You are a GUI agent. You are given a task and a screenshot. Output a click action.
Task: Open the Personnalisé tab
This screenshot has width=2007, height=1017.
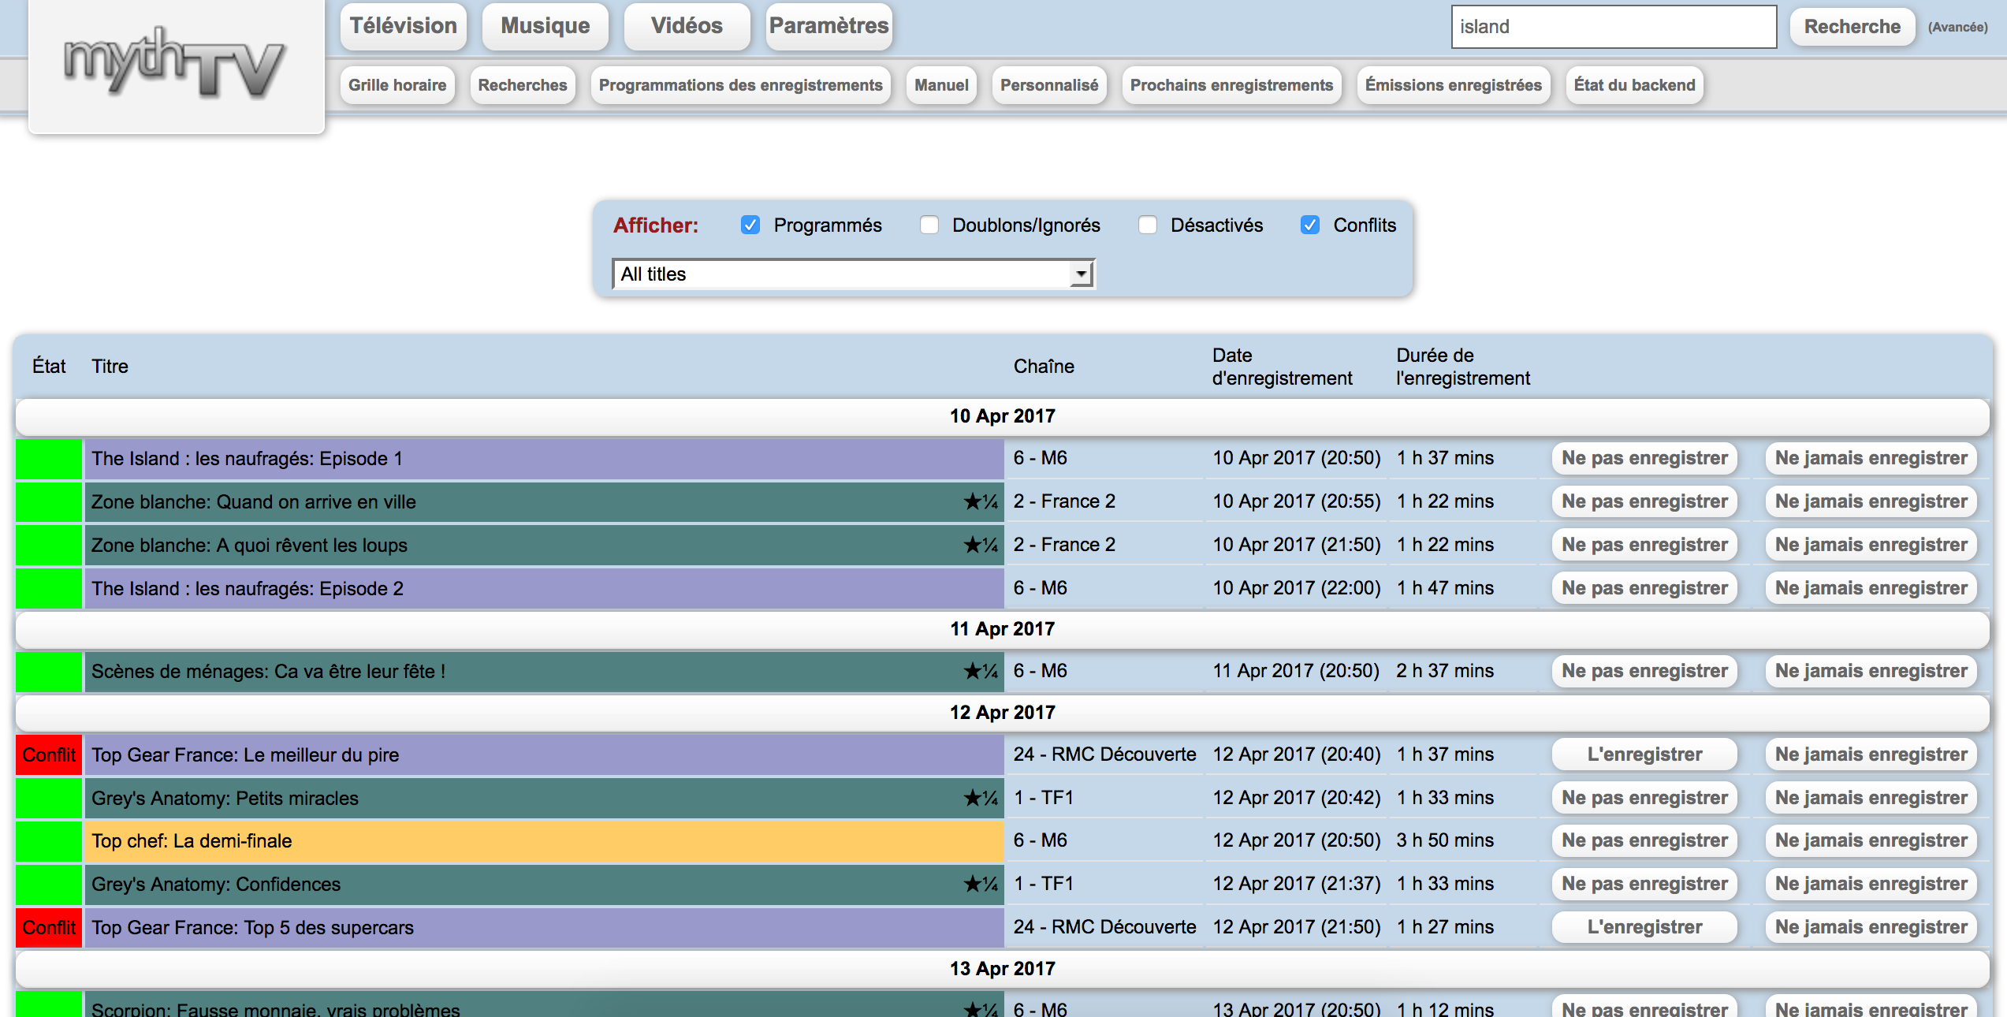(x=1049, y=85)
